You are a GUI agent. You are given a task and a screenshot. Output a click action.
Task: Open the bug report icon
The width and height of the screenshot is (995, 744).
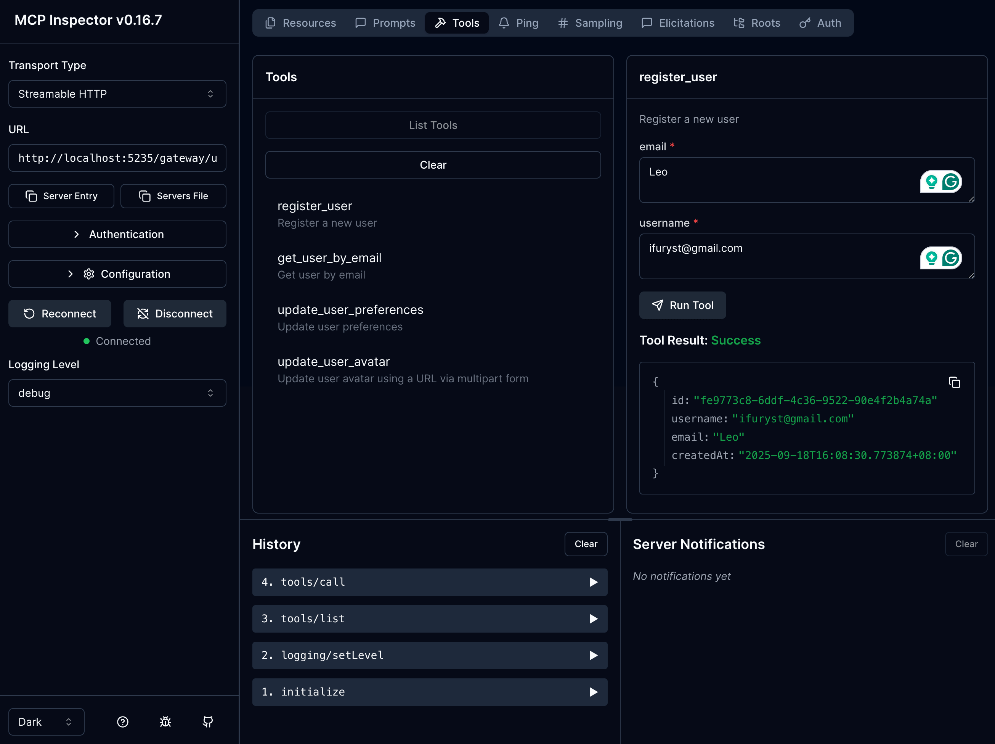[x=165, y=721]
